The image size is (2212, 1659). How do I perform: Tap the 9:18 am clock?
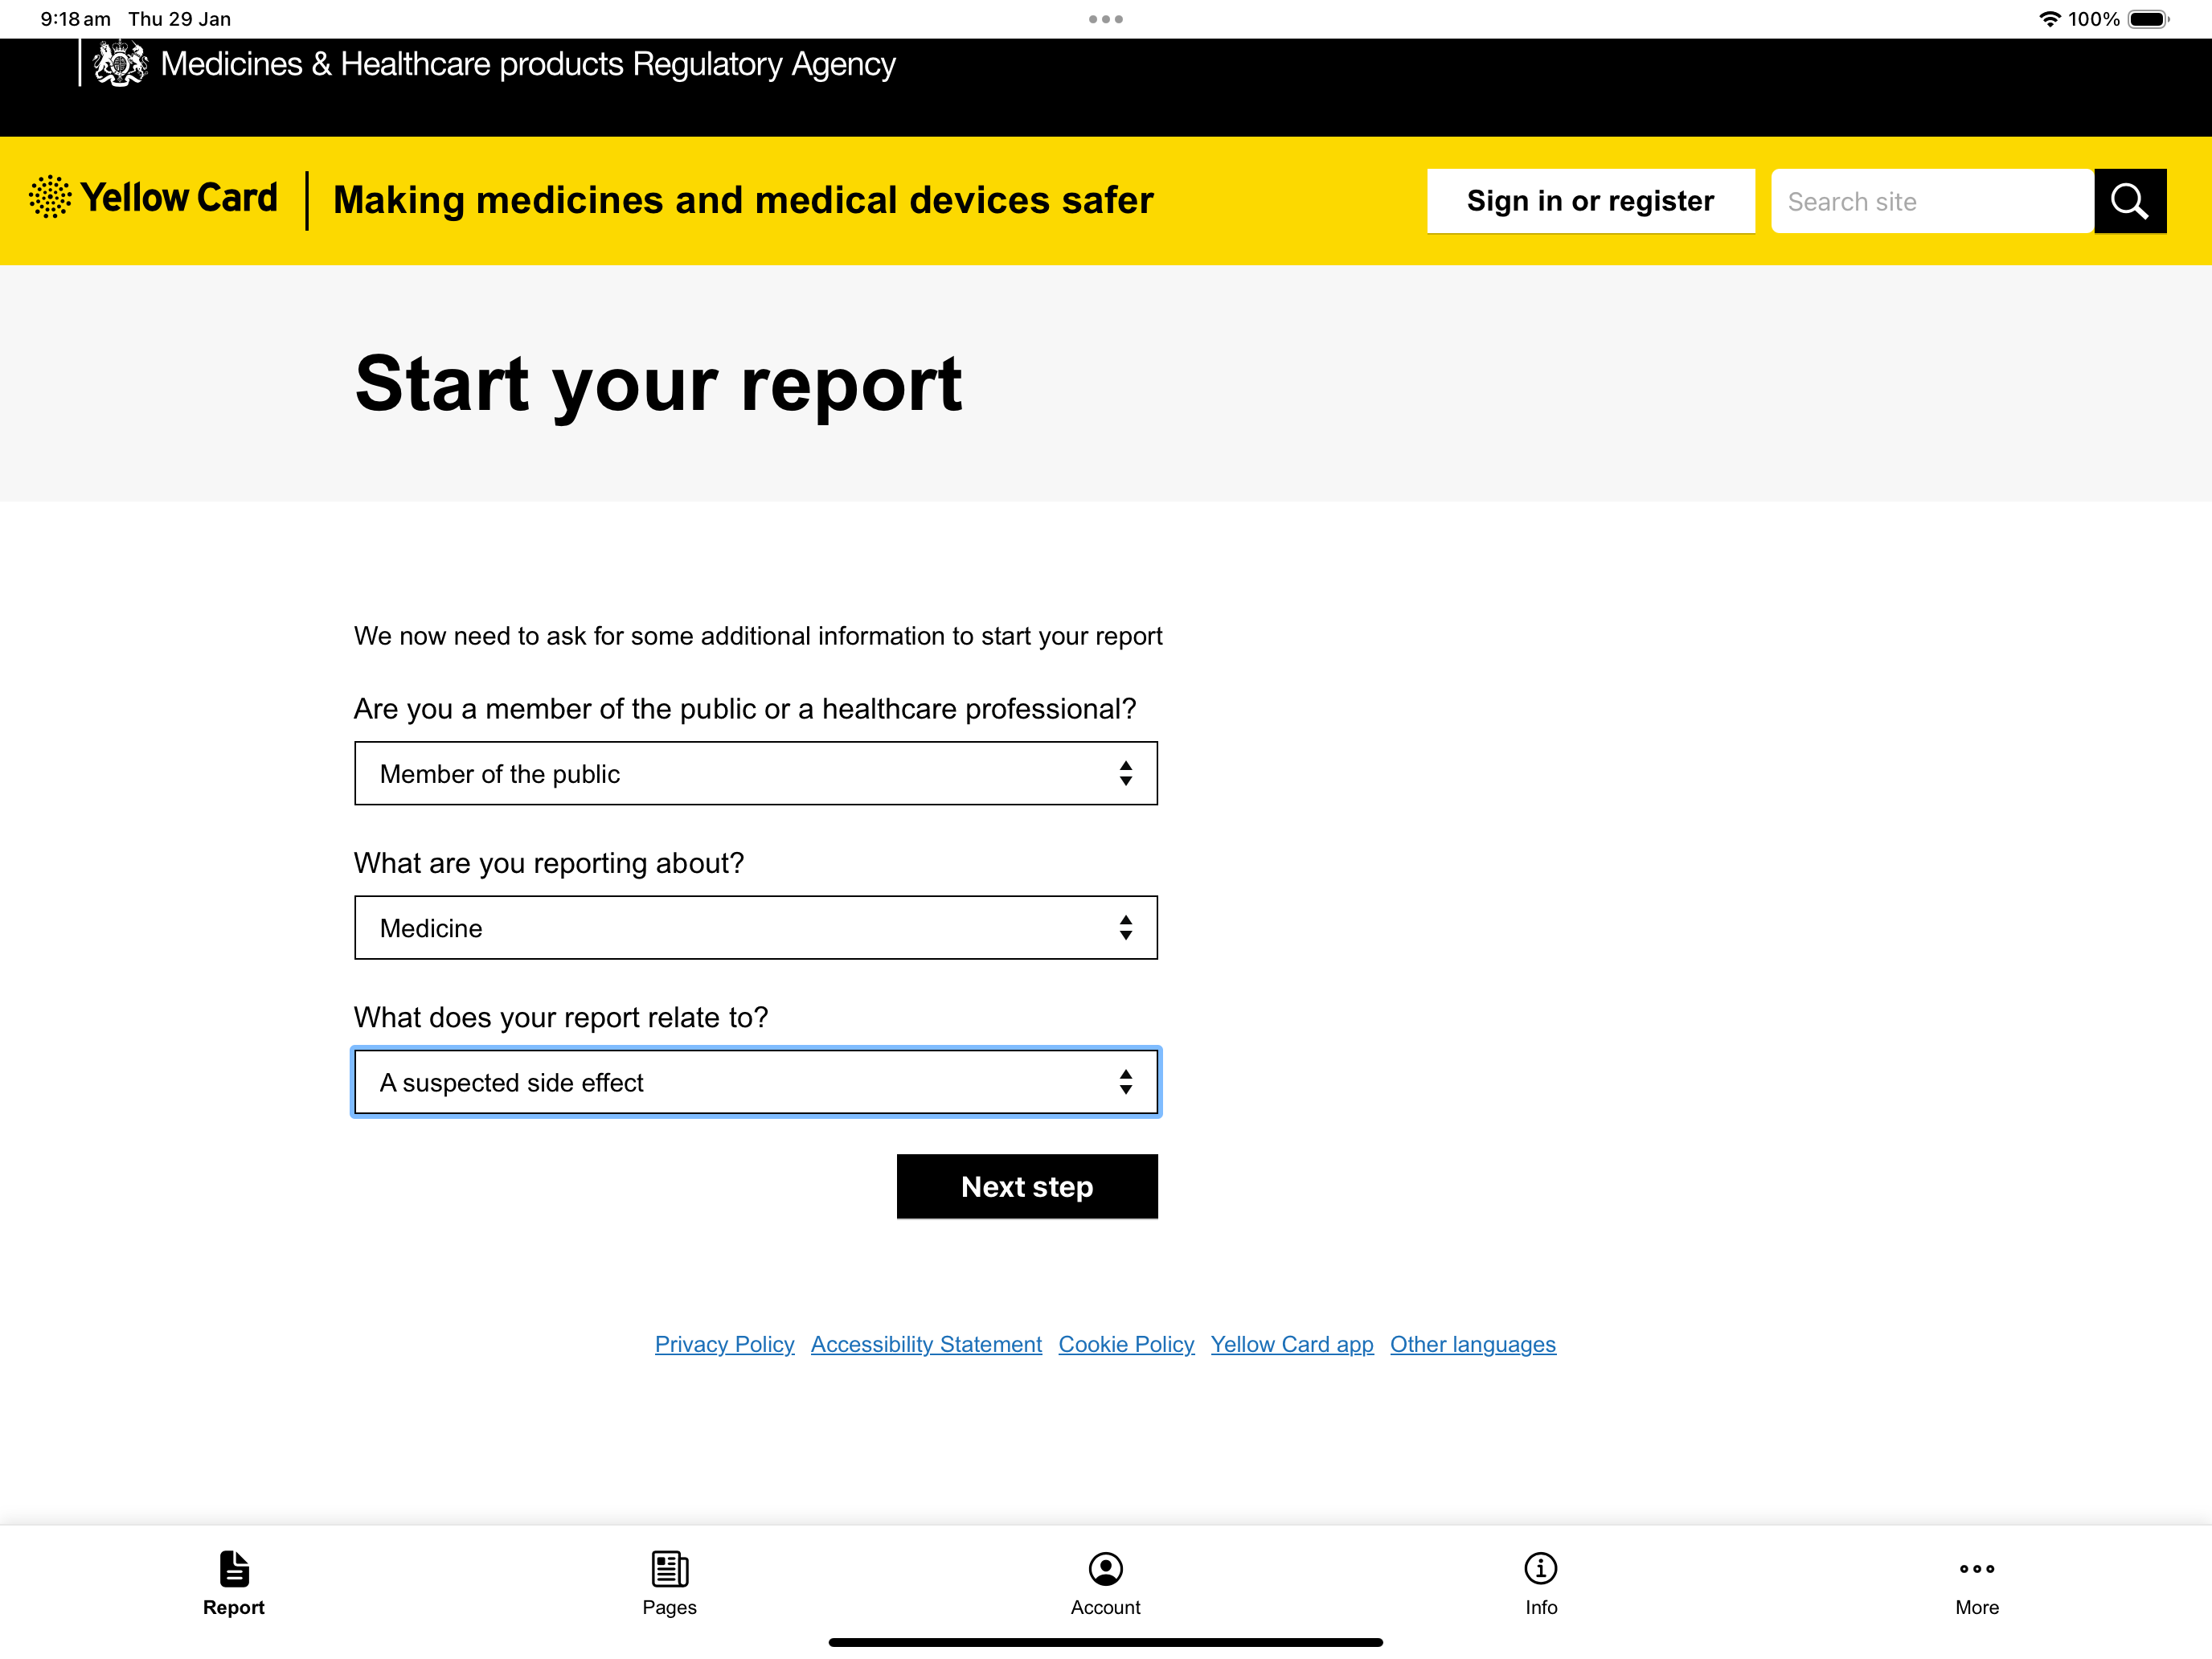click(75, 19)
